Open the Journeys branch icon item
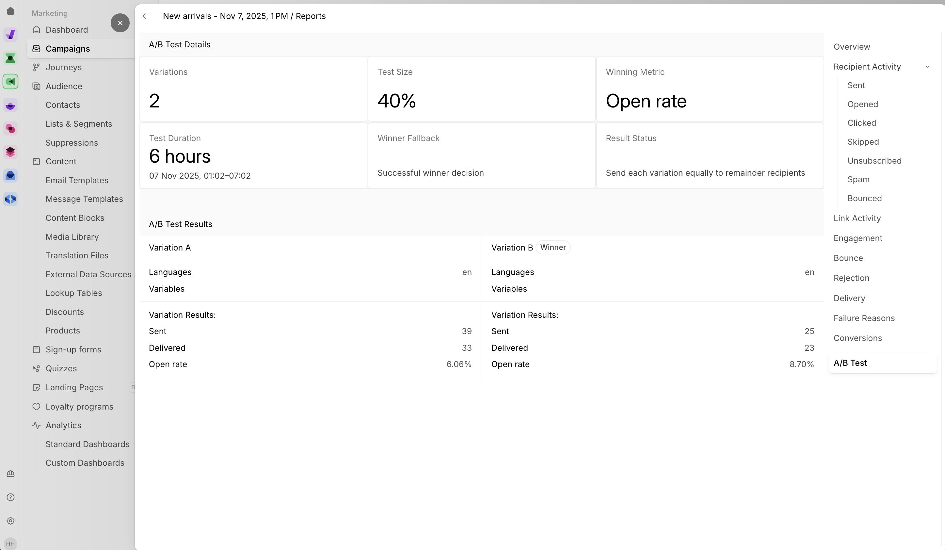Viewport: 945px width, 550px height. [x=36, y=68]
